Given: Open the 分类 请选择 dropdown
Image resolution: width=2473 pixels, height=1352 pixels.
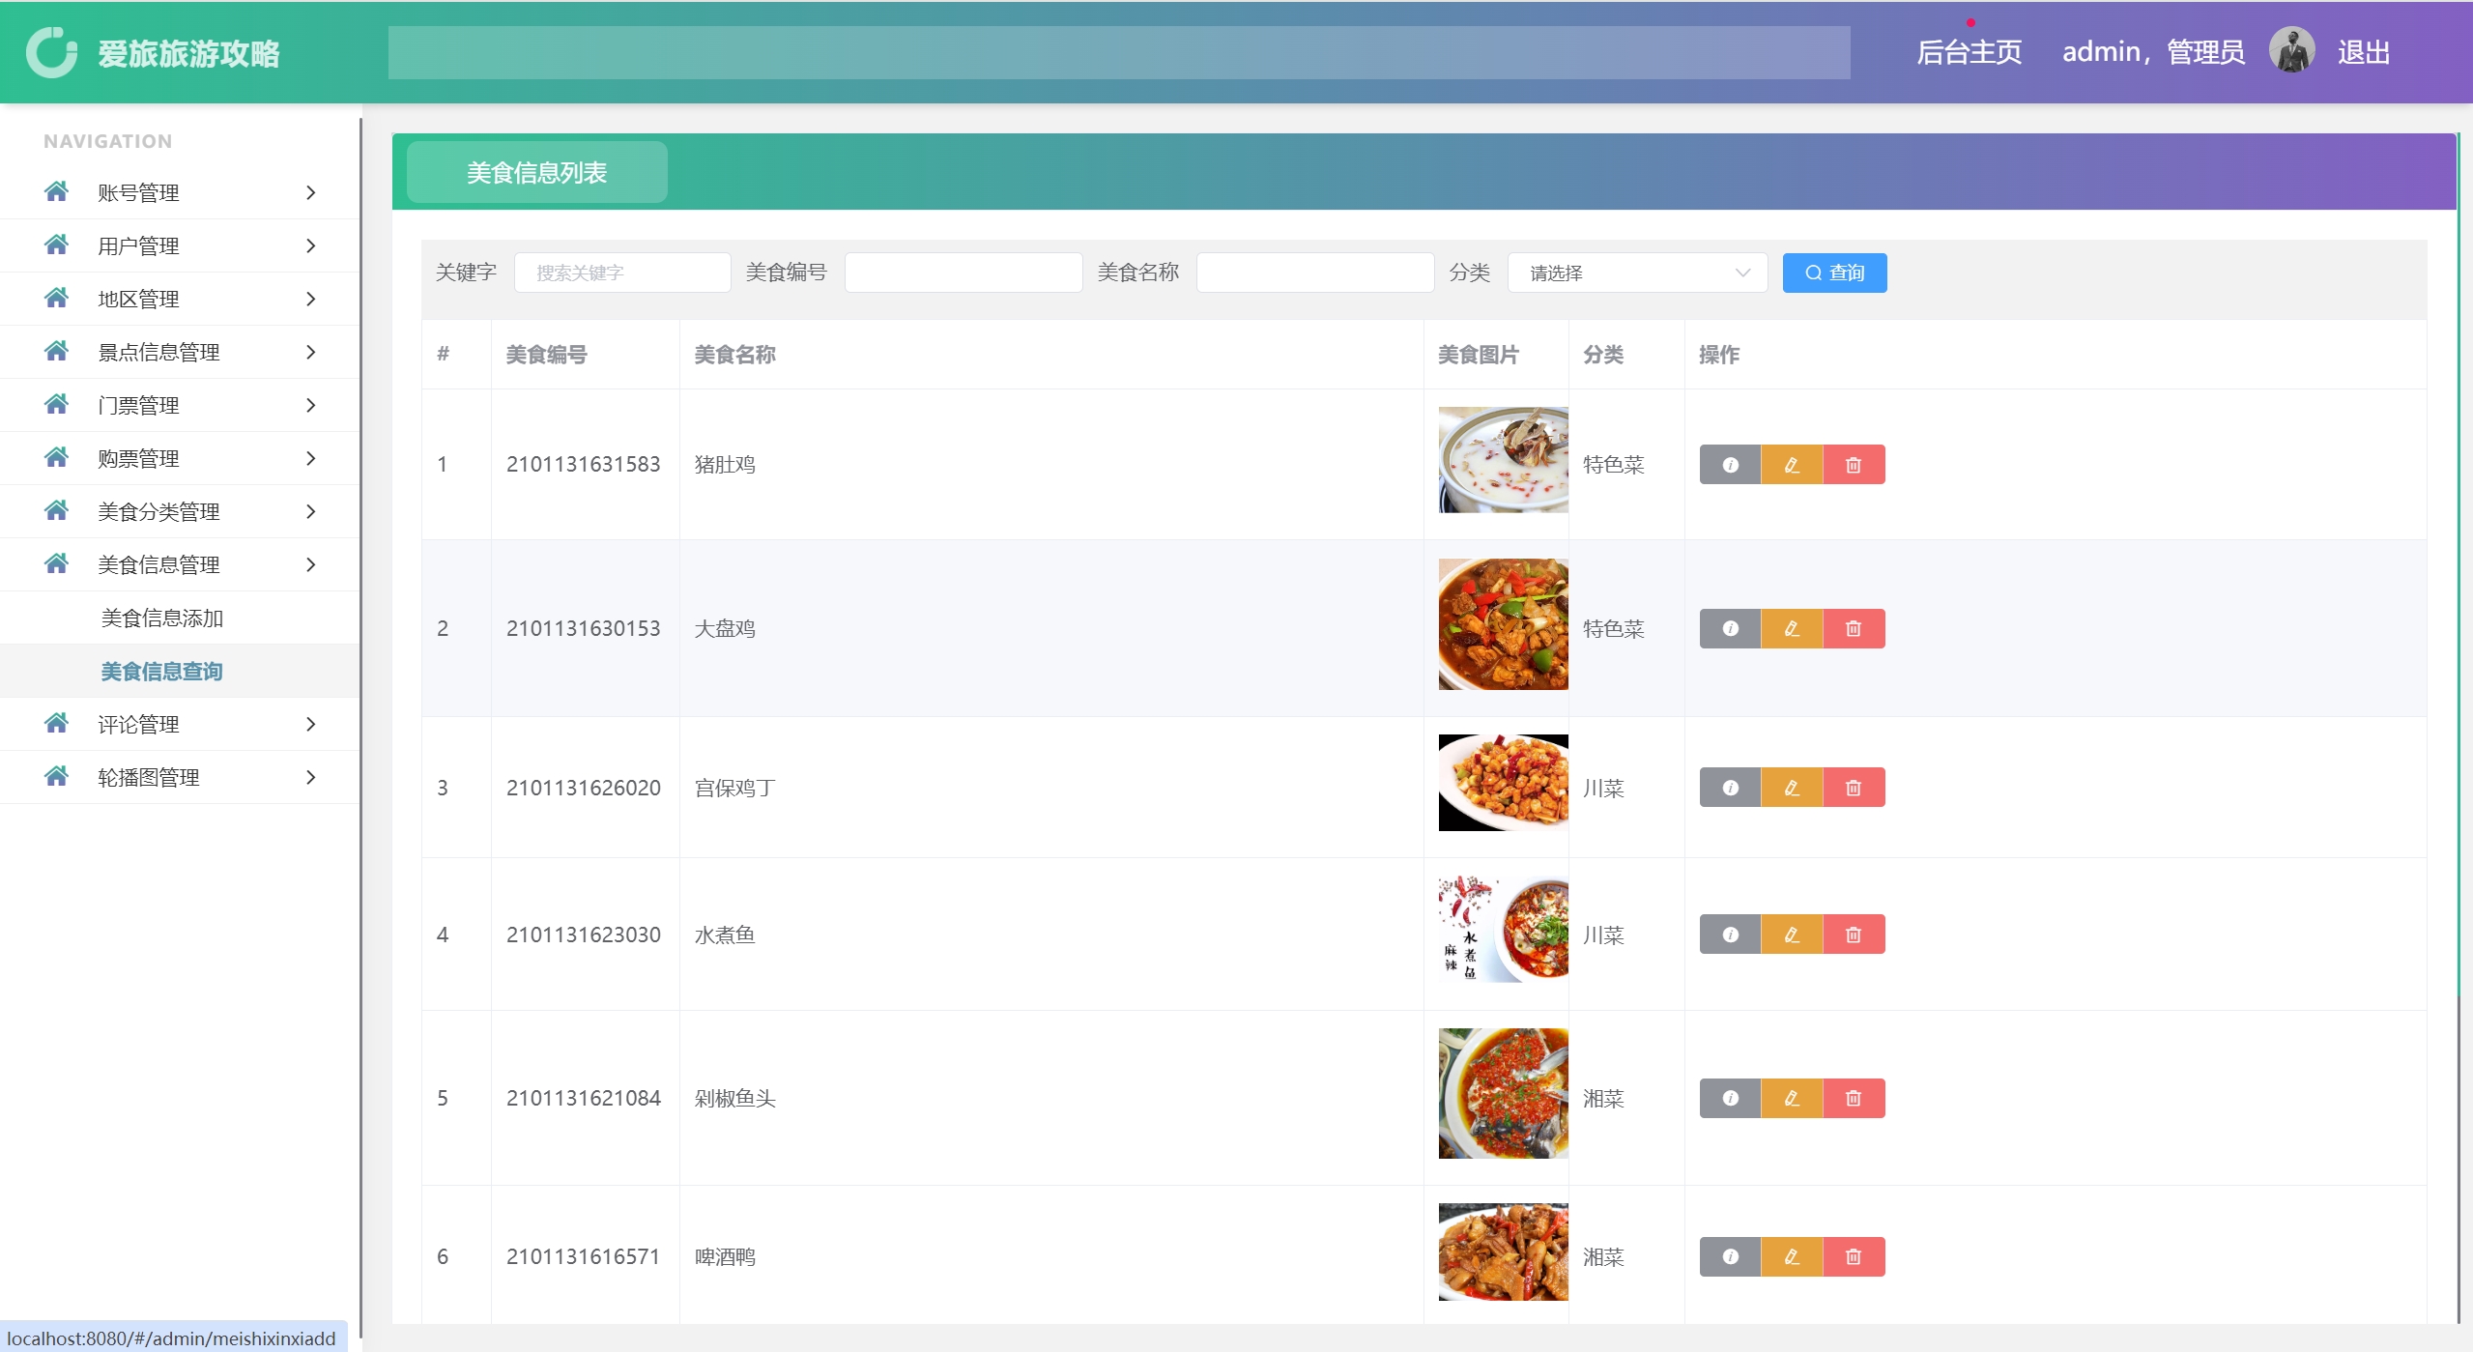Looking at the screenshot, I should click(x=1637, y=273).
